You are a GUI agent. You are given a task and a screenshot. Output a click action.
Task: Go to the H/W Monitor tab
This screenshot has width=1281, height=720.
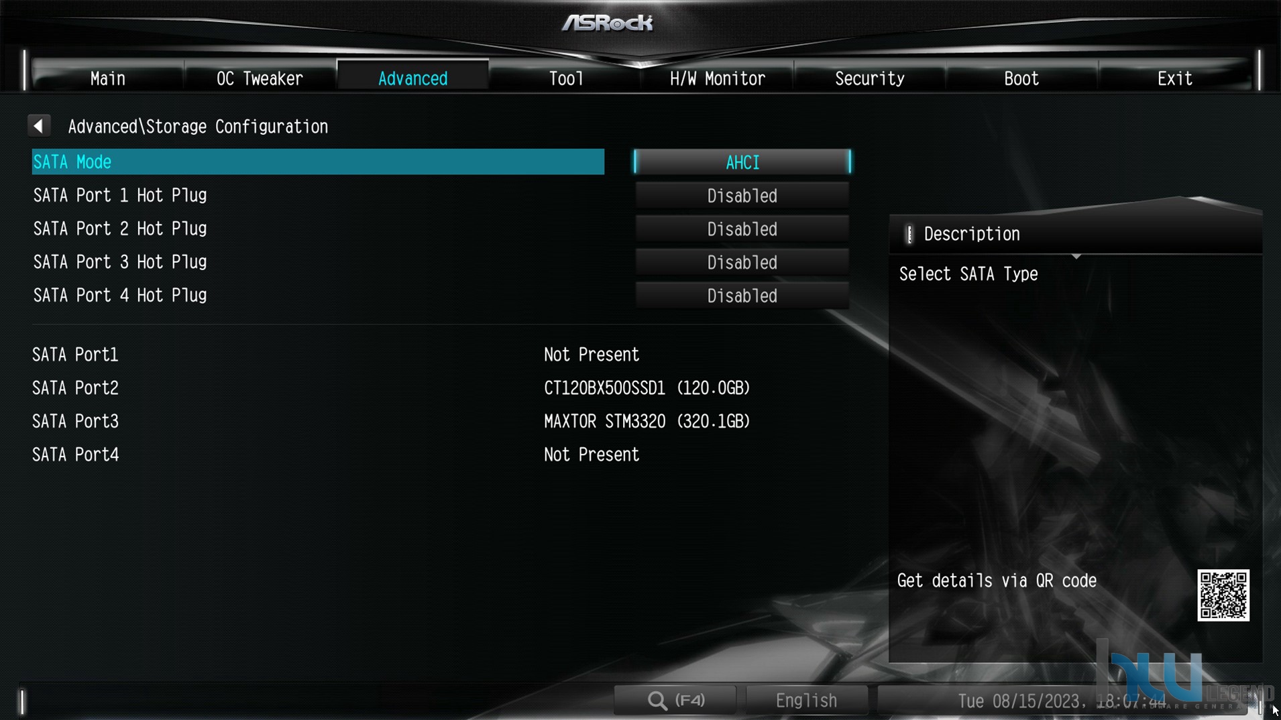coord(718,78)
